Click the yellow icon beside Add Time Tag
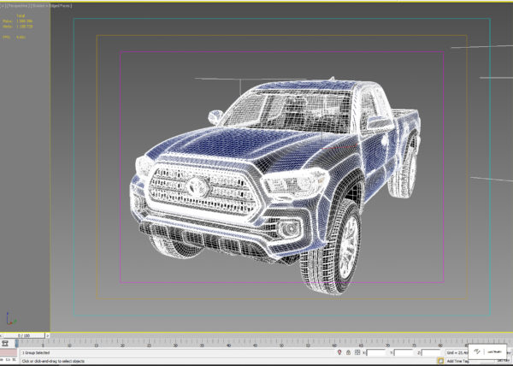The width and height of the screenshot is (513, 366). [x=440, y=361]
